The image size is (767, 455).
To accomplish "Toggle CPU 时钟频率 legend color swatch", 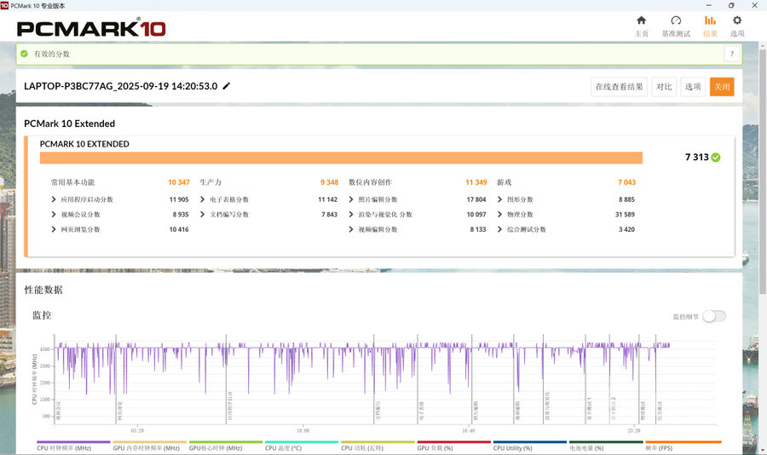I will pos(72,442).
